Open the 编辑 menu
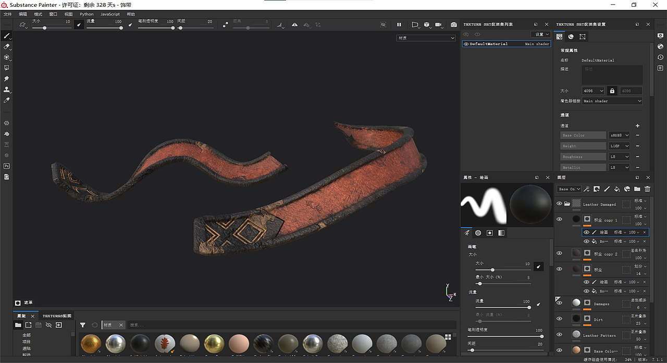This screenshot has height=363, width=667. pos(23,14)
